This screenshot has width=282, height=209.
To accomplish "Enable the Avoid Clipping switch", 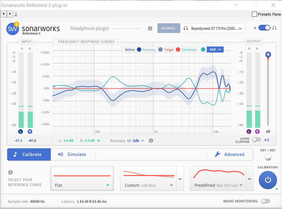I will (x=257, y=140).
